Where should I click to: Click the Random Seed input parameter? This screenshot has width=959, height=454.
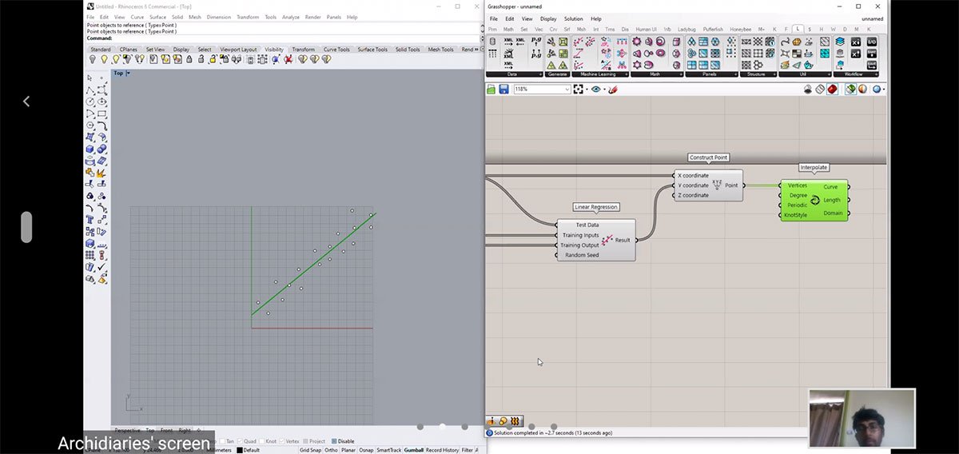click(x=582, y=255)
